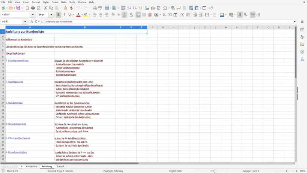Switch to the Kundenliste sheet tab
This screenshot has width=307, height=173.
[31, 166]
